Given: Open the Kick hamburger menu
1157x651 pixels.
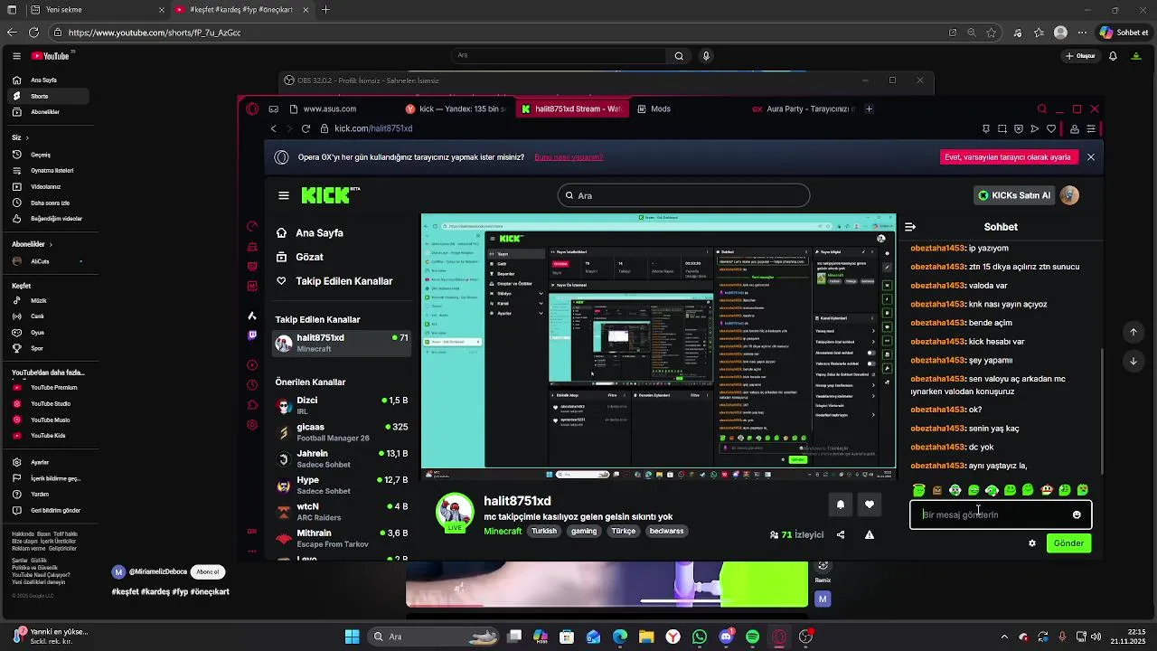Looking at the screenshot, I should (284, 195).
